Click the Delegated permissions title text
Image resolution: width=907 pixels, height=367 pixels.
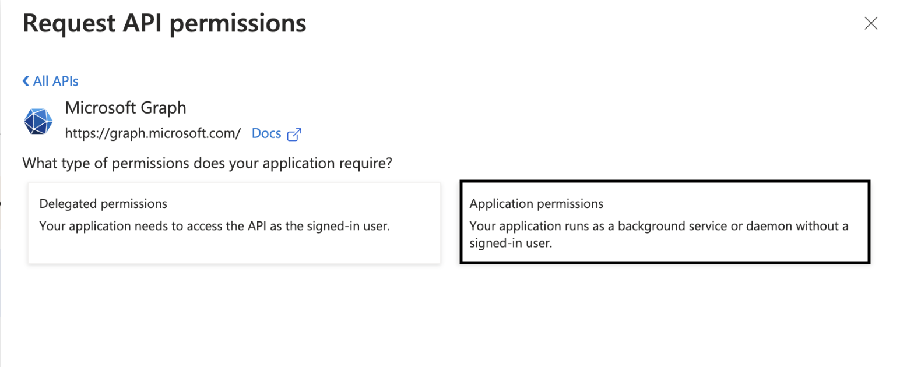click(x=103, y=204)
